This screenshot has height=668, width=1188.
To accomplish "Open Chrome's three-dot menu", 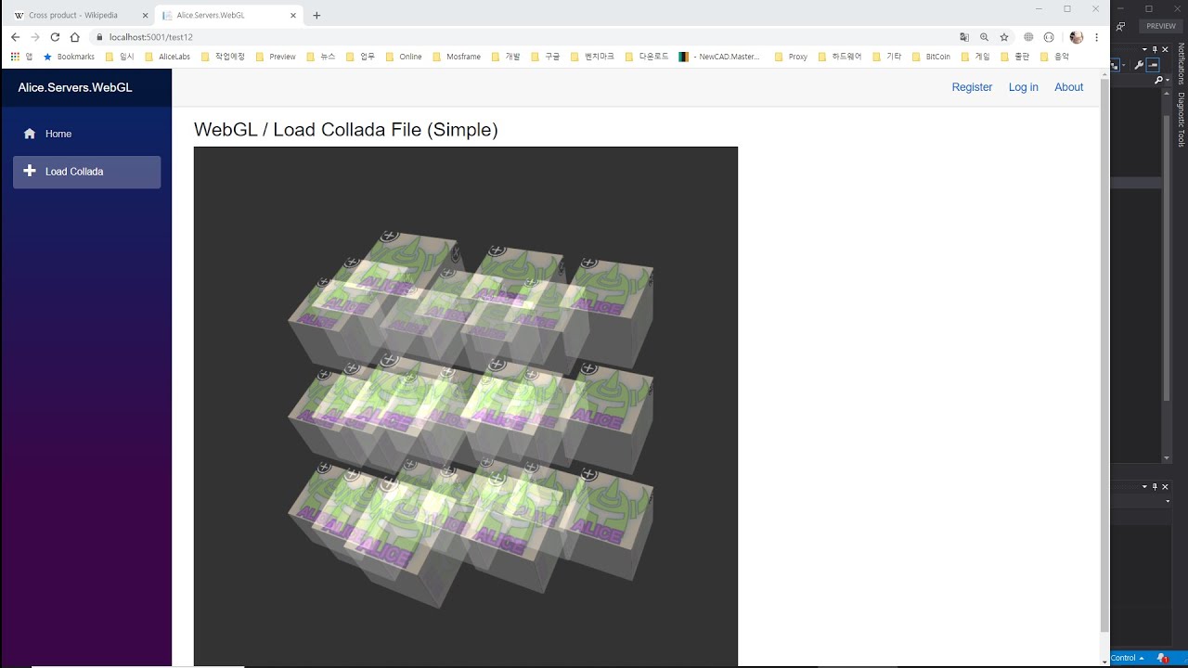I will [x=1097, y=37].
